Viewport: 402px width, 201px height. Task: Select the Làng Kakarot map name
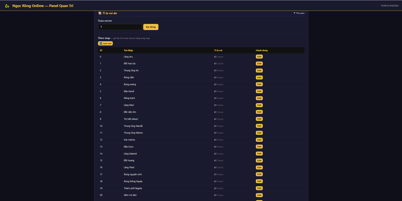tap(130, 154)
